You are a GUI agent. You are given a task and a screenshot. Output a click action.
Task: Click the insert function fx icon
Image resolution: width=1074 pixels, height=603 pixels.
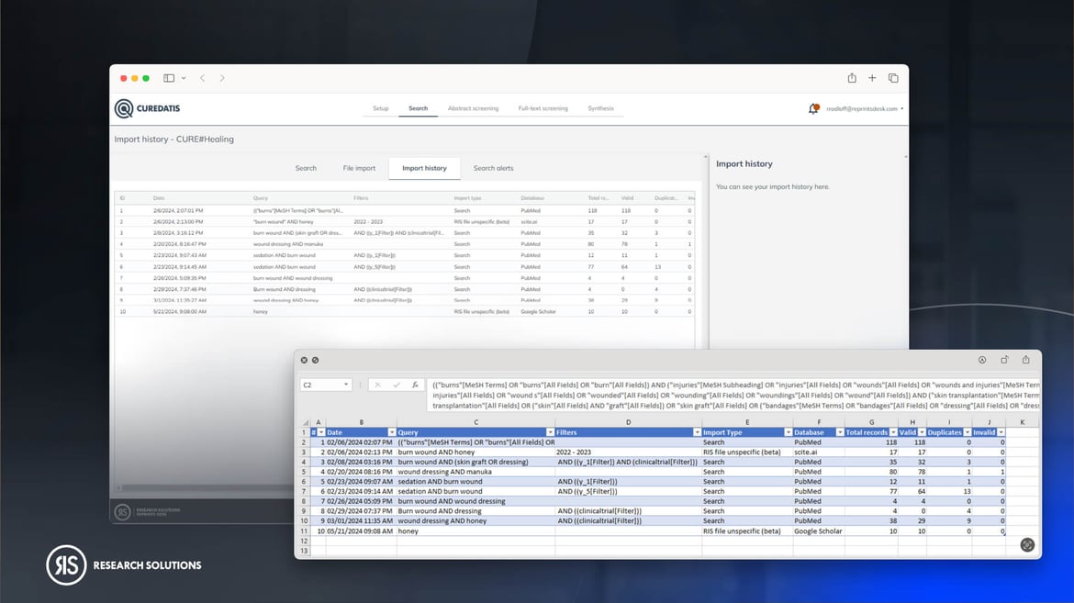(x=415, y=385)
